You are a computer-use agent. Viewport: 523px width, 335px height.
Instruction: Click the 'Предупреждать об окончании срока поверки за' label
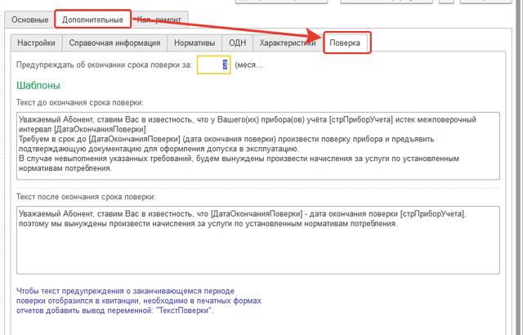click(x=104, y=65)
